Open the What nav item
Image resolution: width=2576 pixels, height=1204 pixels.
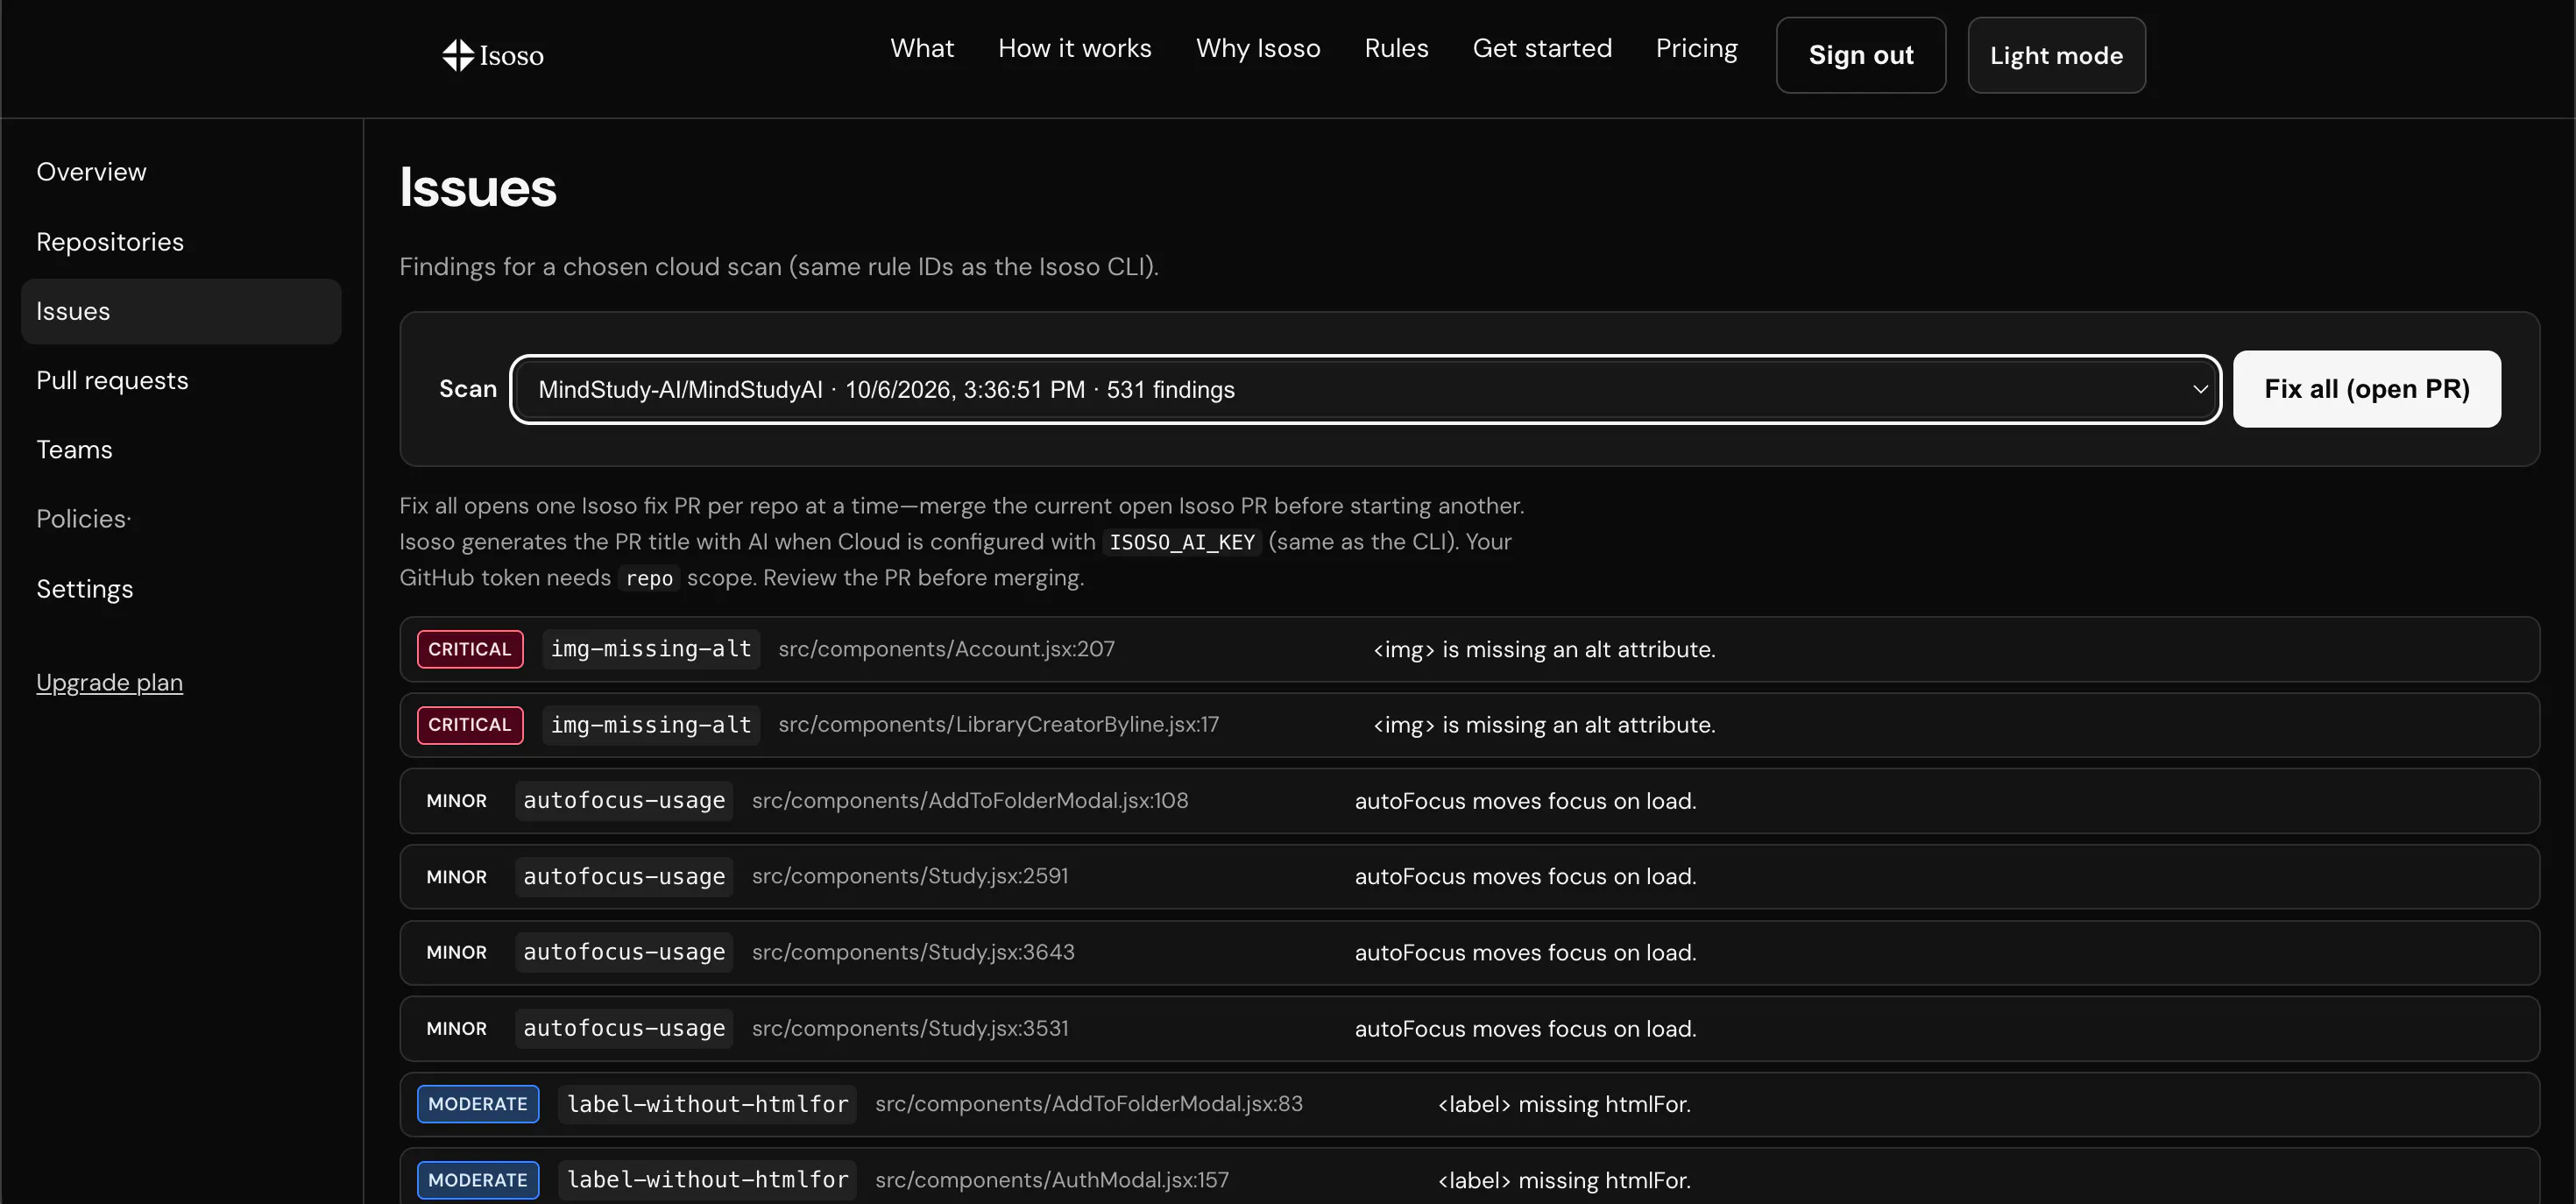pyautogui.click(x=922, y=48)
